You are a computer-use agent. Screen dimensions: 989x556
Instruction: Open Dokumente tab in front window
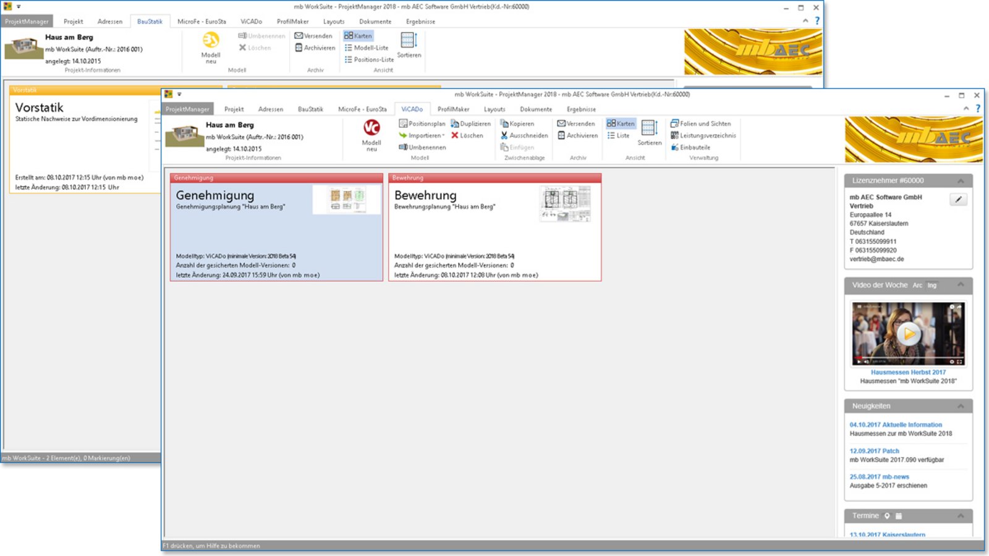536,109
